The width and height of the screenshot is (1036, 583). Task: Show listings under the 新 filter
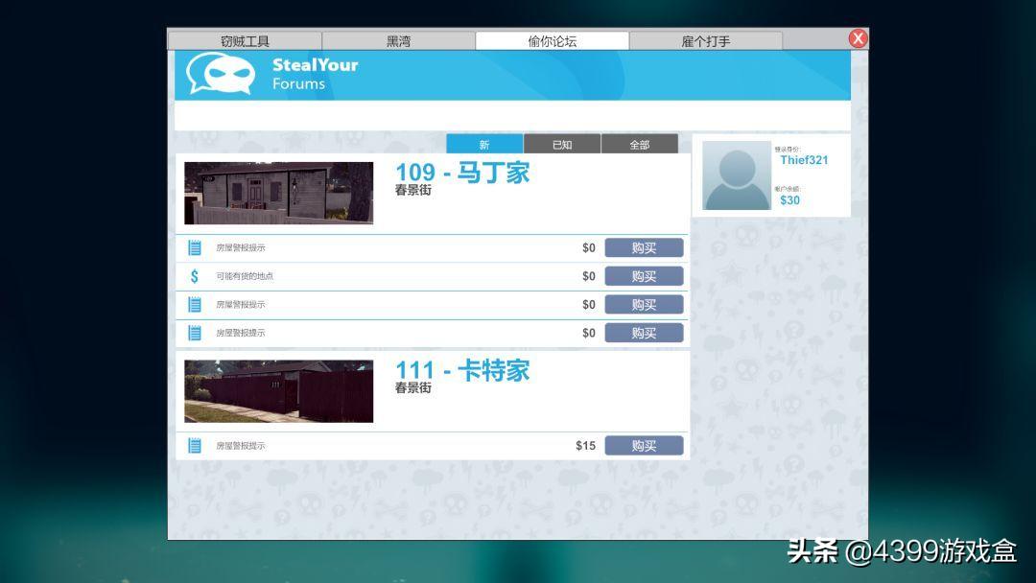484,144
